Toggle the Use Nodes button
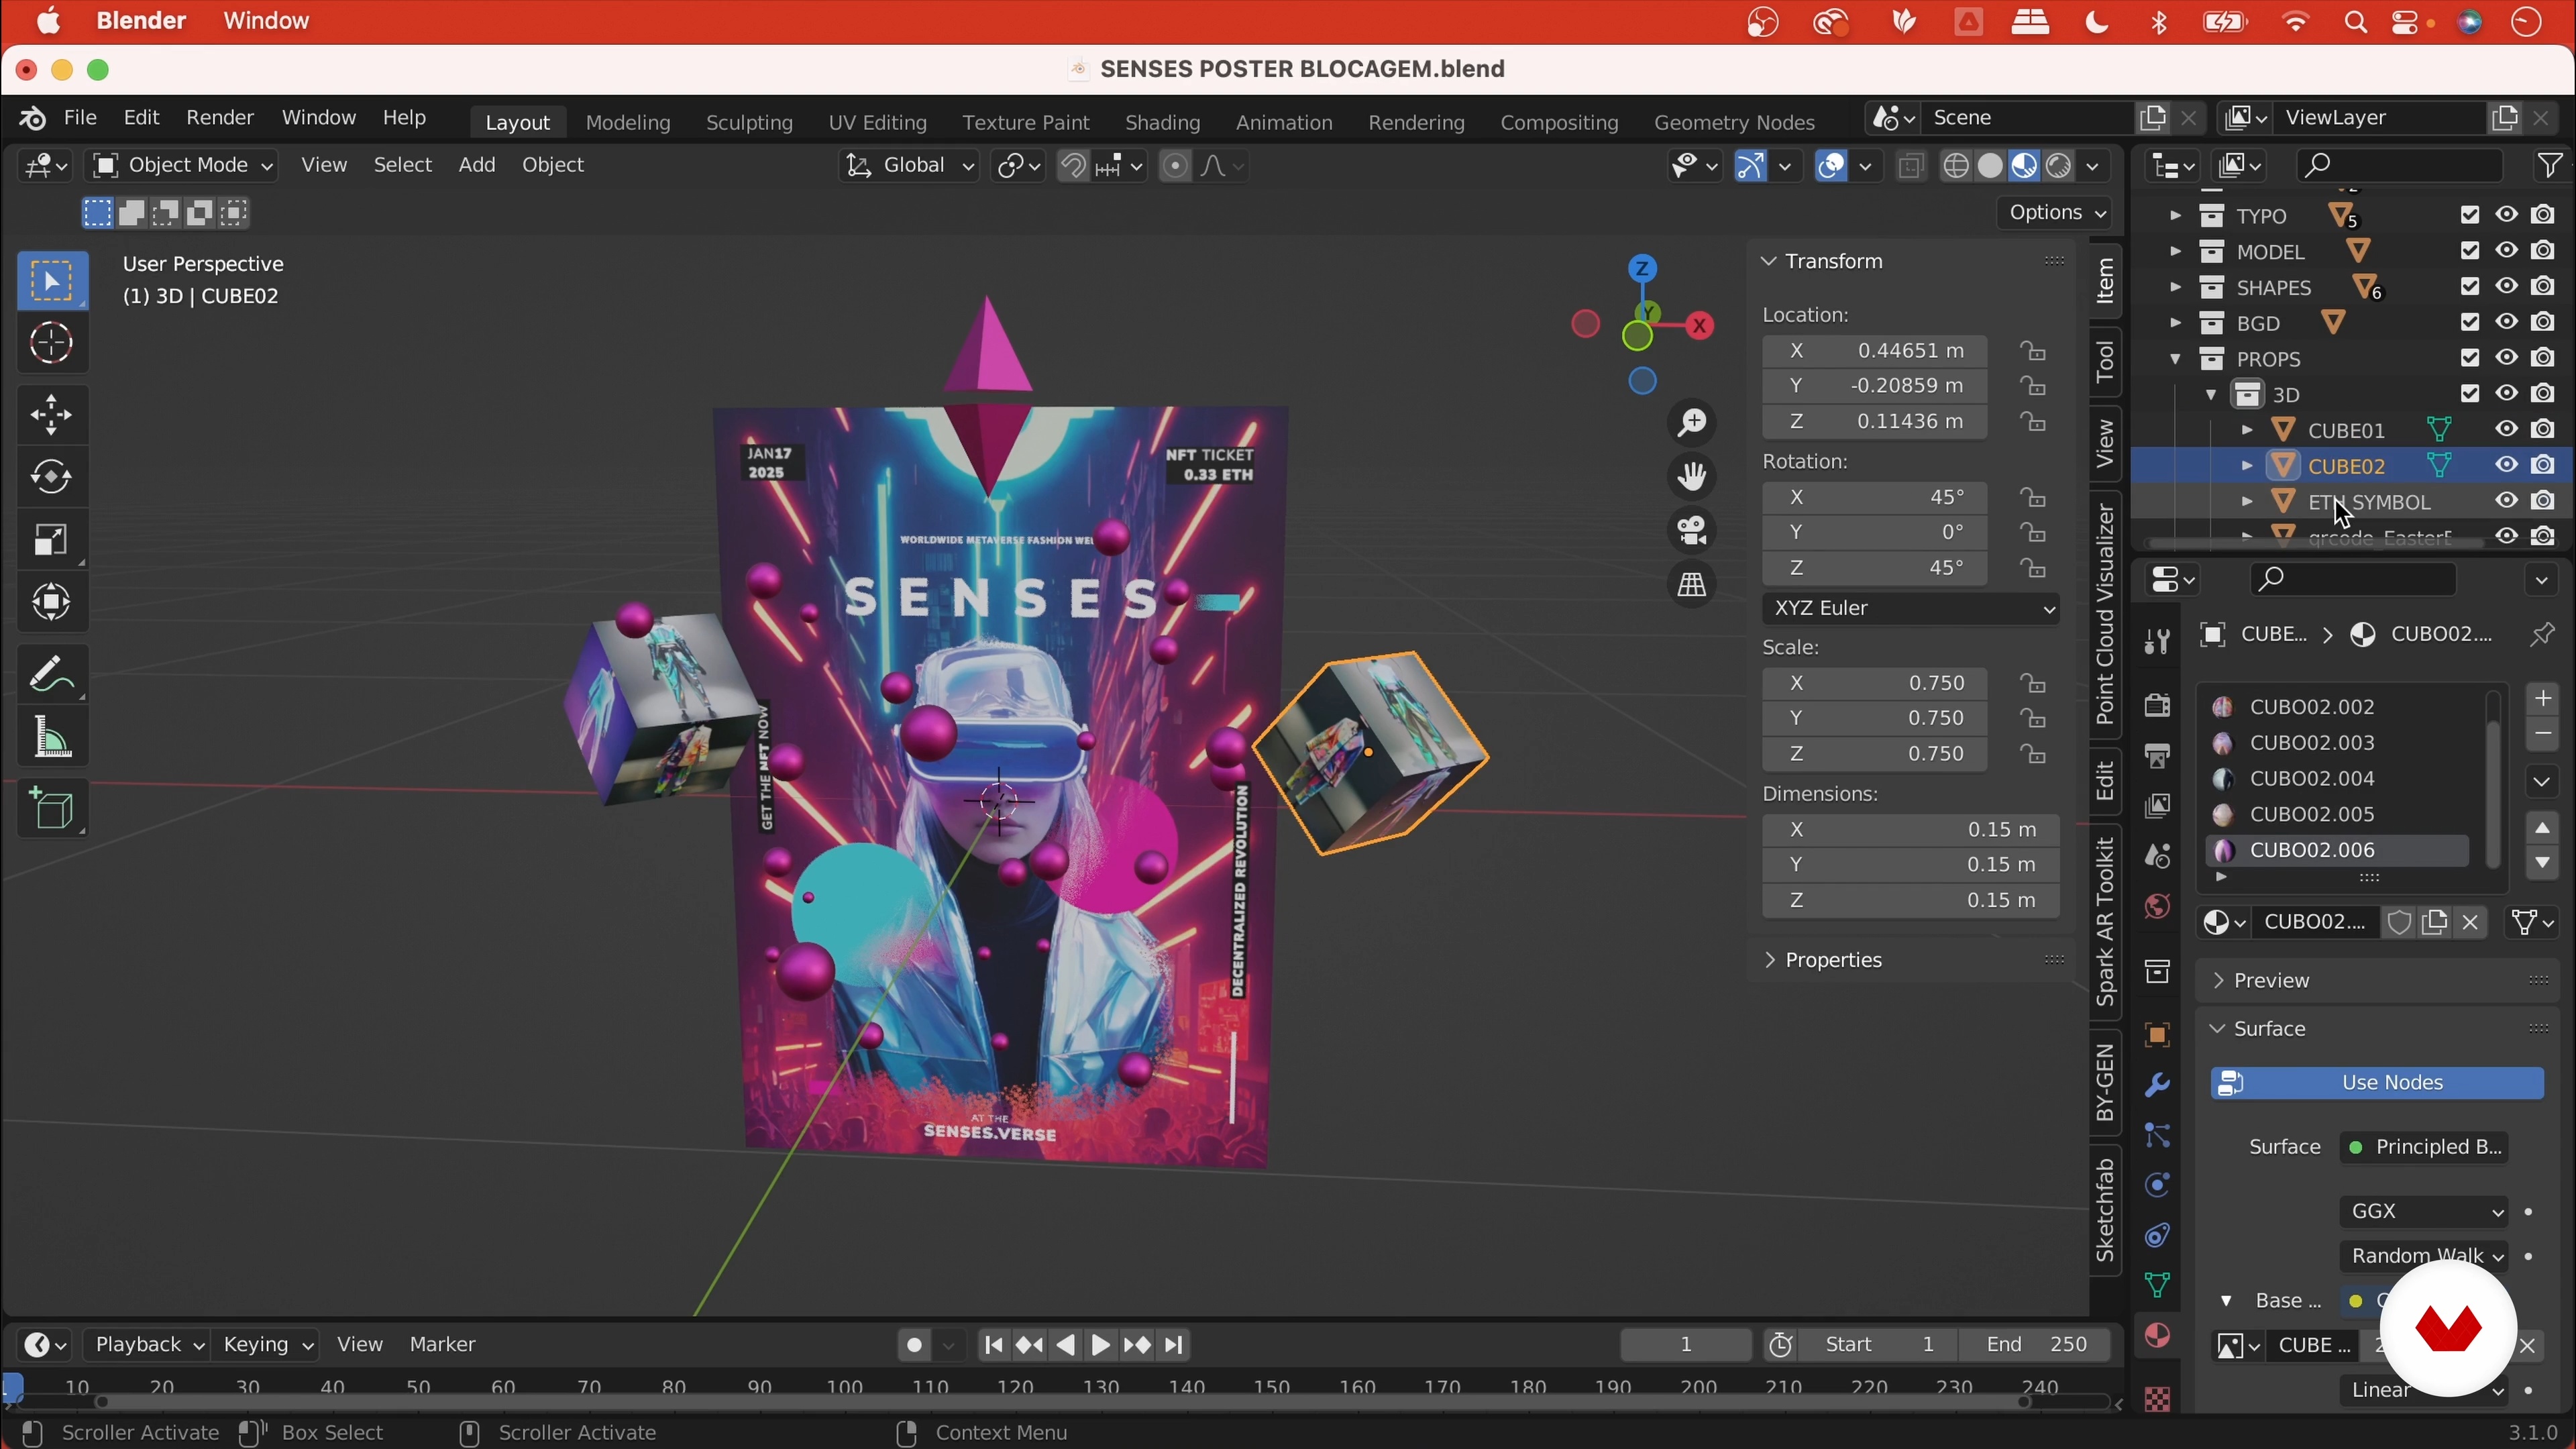This screenshot has height=1449, width=2576. (2377, 1083)
